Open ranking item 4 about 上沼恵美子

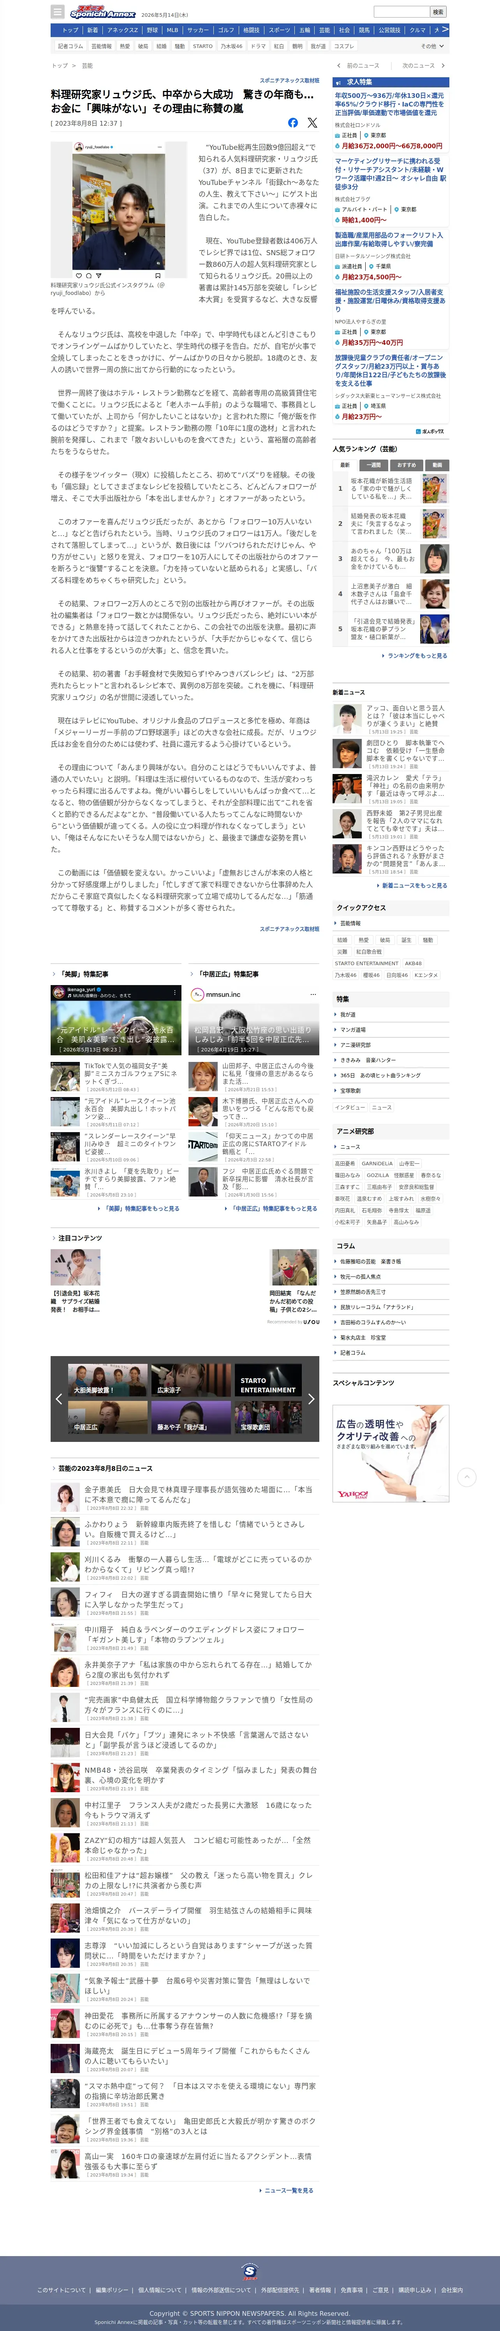click(x=391, y=594)
